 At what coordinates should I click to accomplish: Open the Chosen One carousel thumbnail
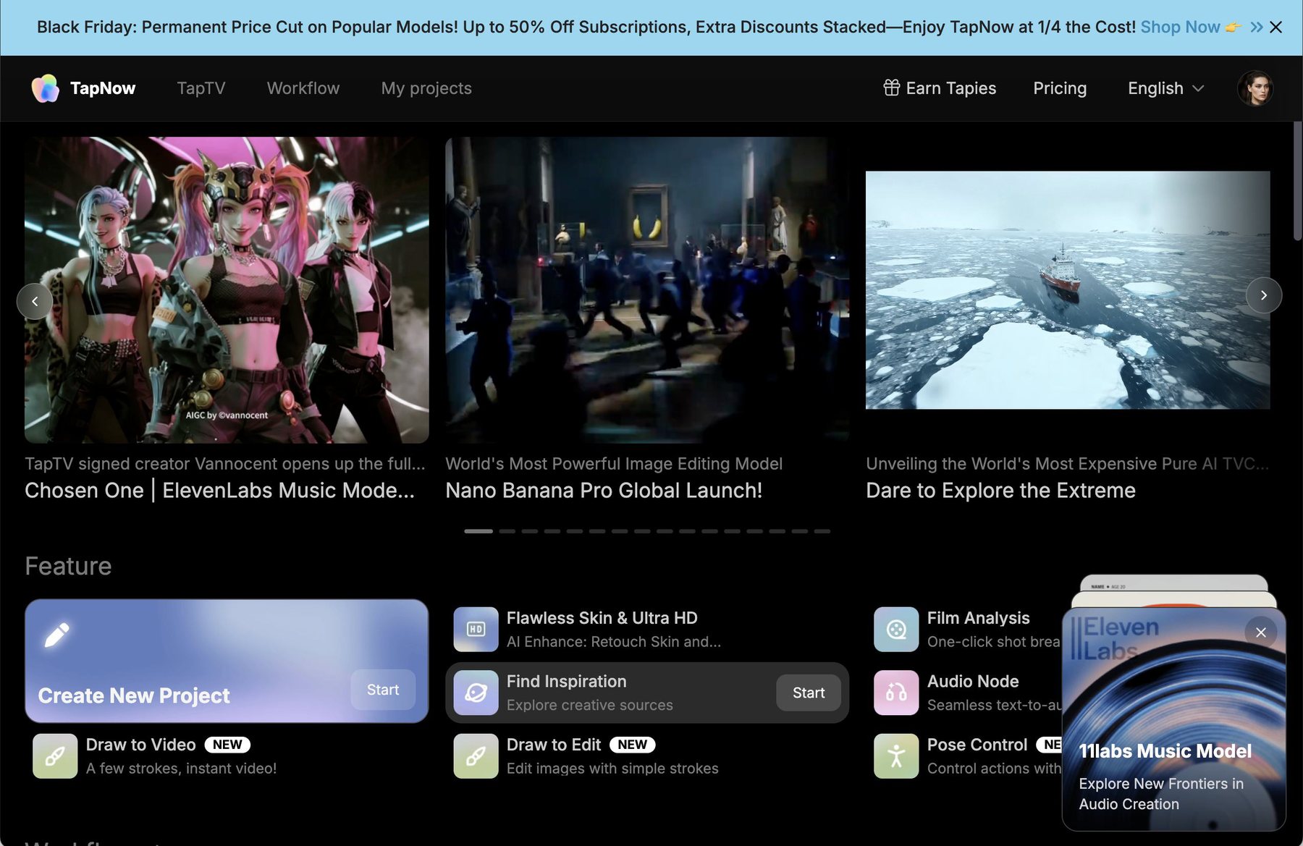[x=227, y=290]
